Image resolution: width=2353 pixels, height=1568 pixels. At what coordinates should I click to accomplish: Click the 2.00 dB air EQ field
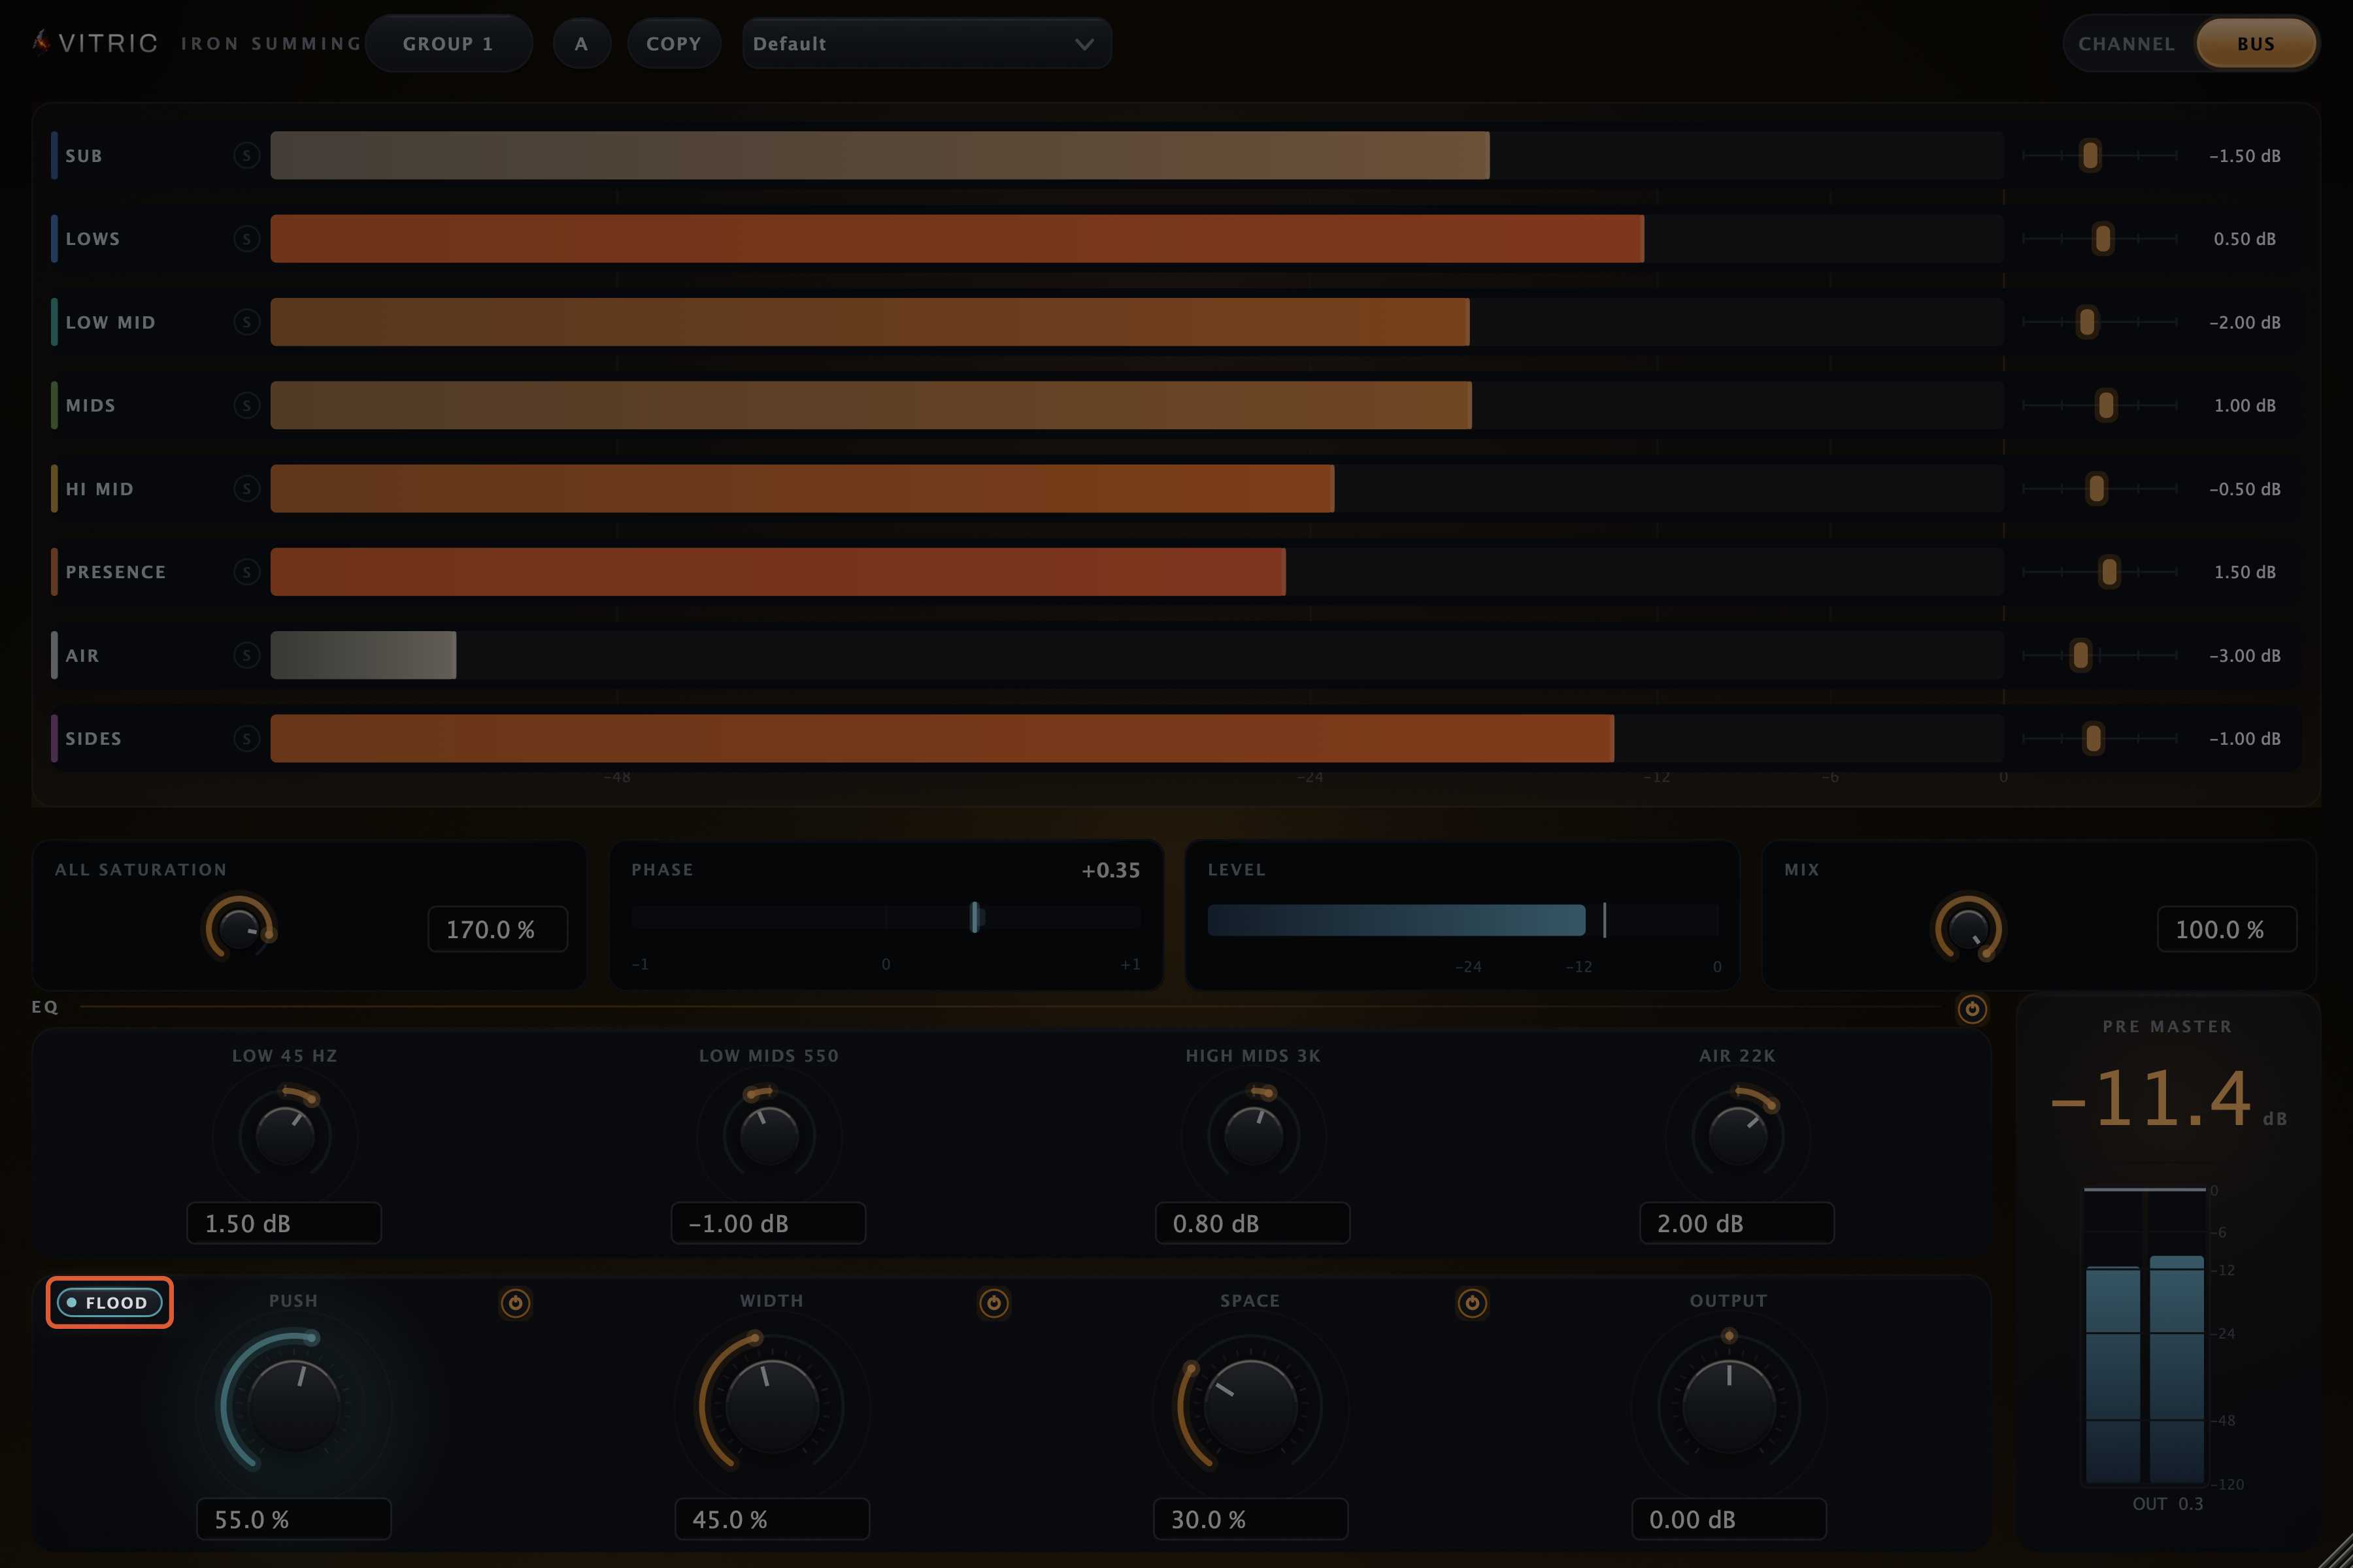[x=1737, y=1224]
